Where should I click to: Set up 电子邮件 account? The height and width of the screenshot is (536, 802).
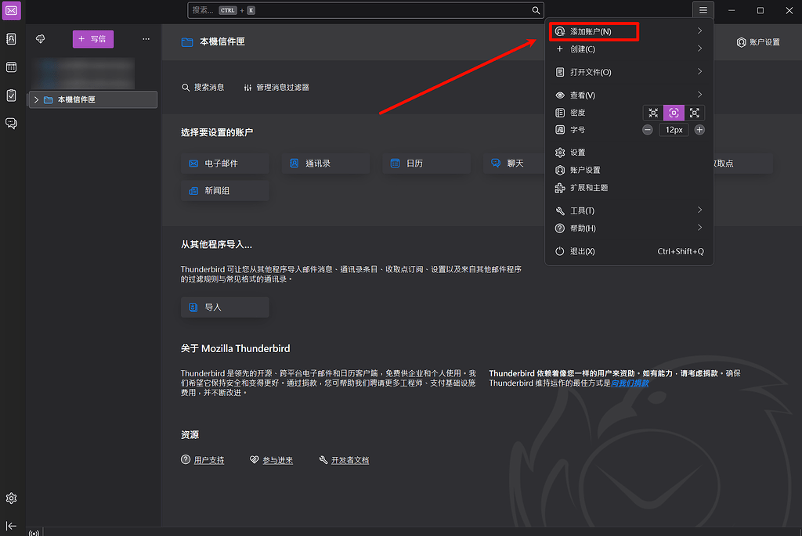point(225,164)
